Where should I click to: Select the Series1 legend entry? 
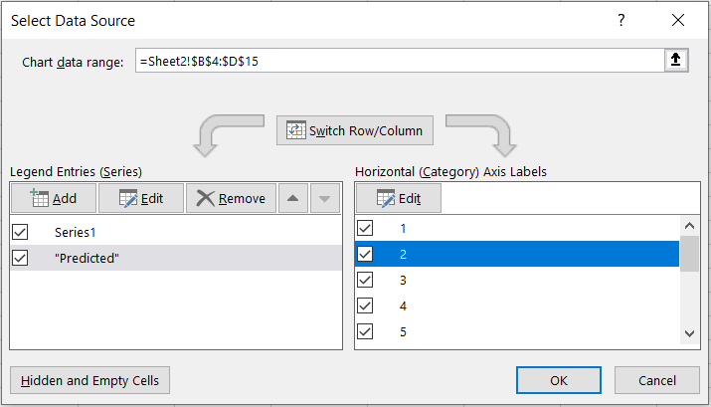pos(77,231)
